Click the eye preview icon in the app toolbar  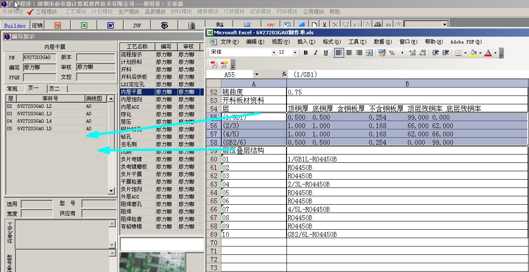(x=164, y=26)
